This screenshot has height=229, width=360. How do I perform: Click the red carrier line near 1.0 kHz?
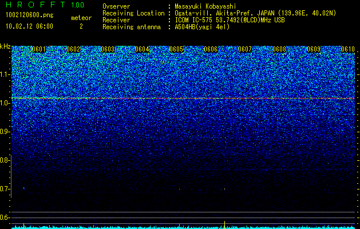(183, 98)
